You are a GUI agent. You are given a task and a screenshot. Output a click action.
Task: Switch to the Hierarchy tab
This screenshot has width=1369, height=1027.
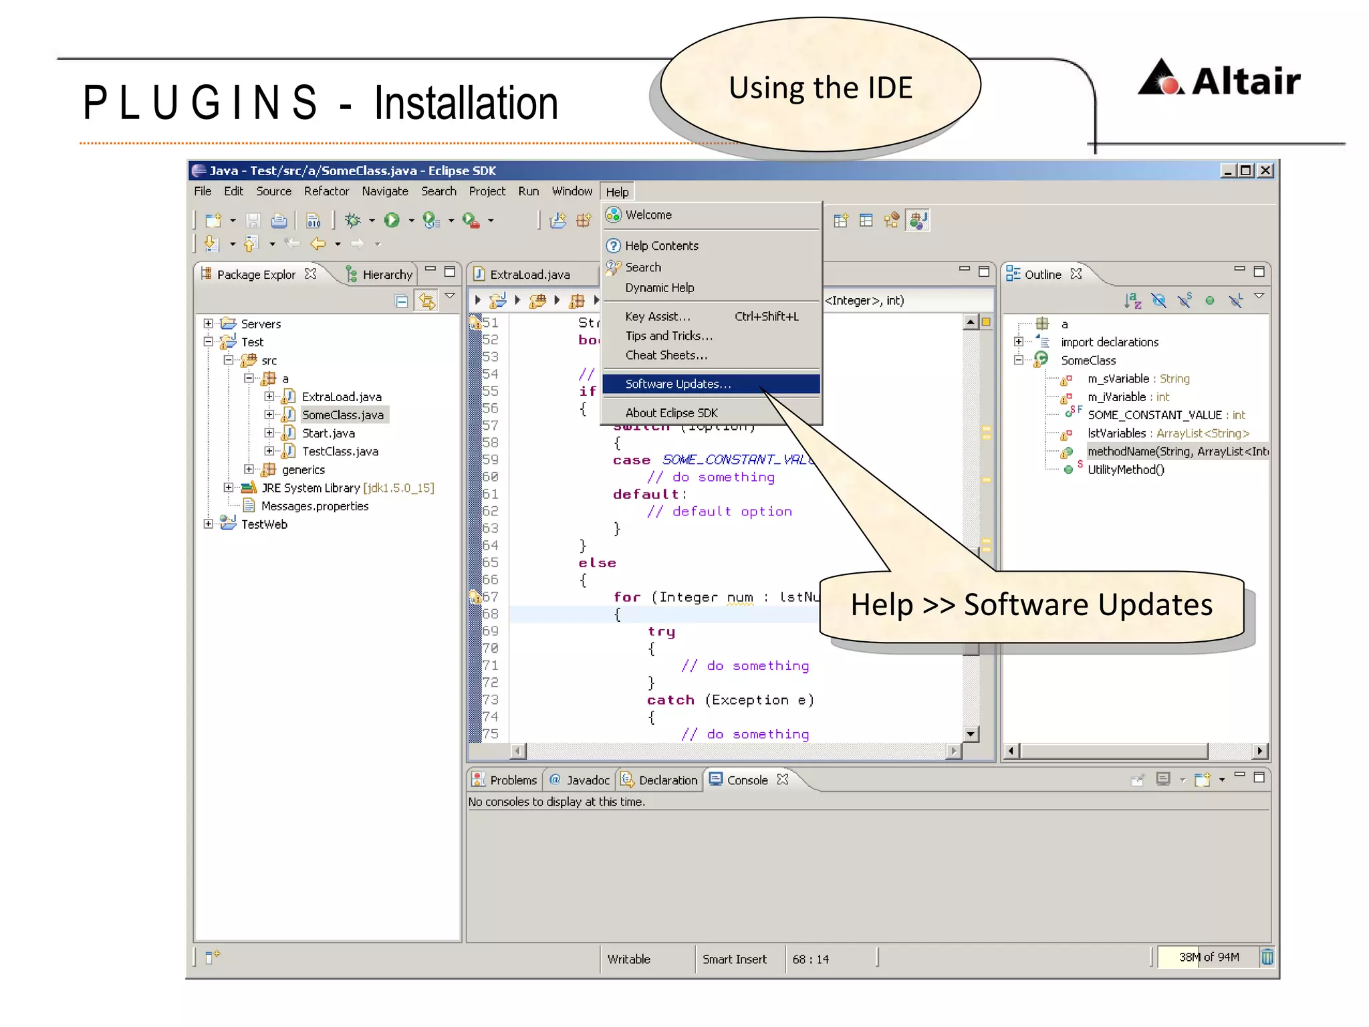(380, 274)
